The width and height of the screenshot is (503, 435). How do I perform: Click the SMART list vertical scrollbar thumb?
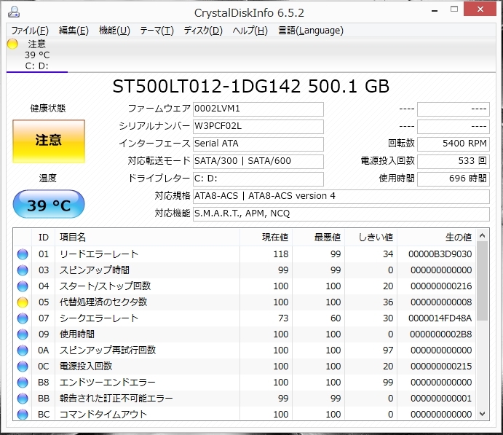482,281
